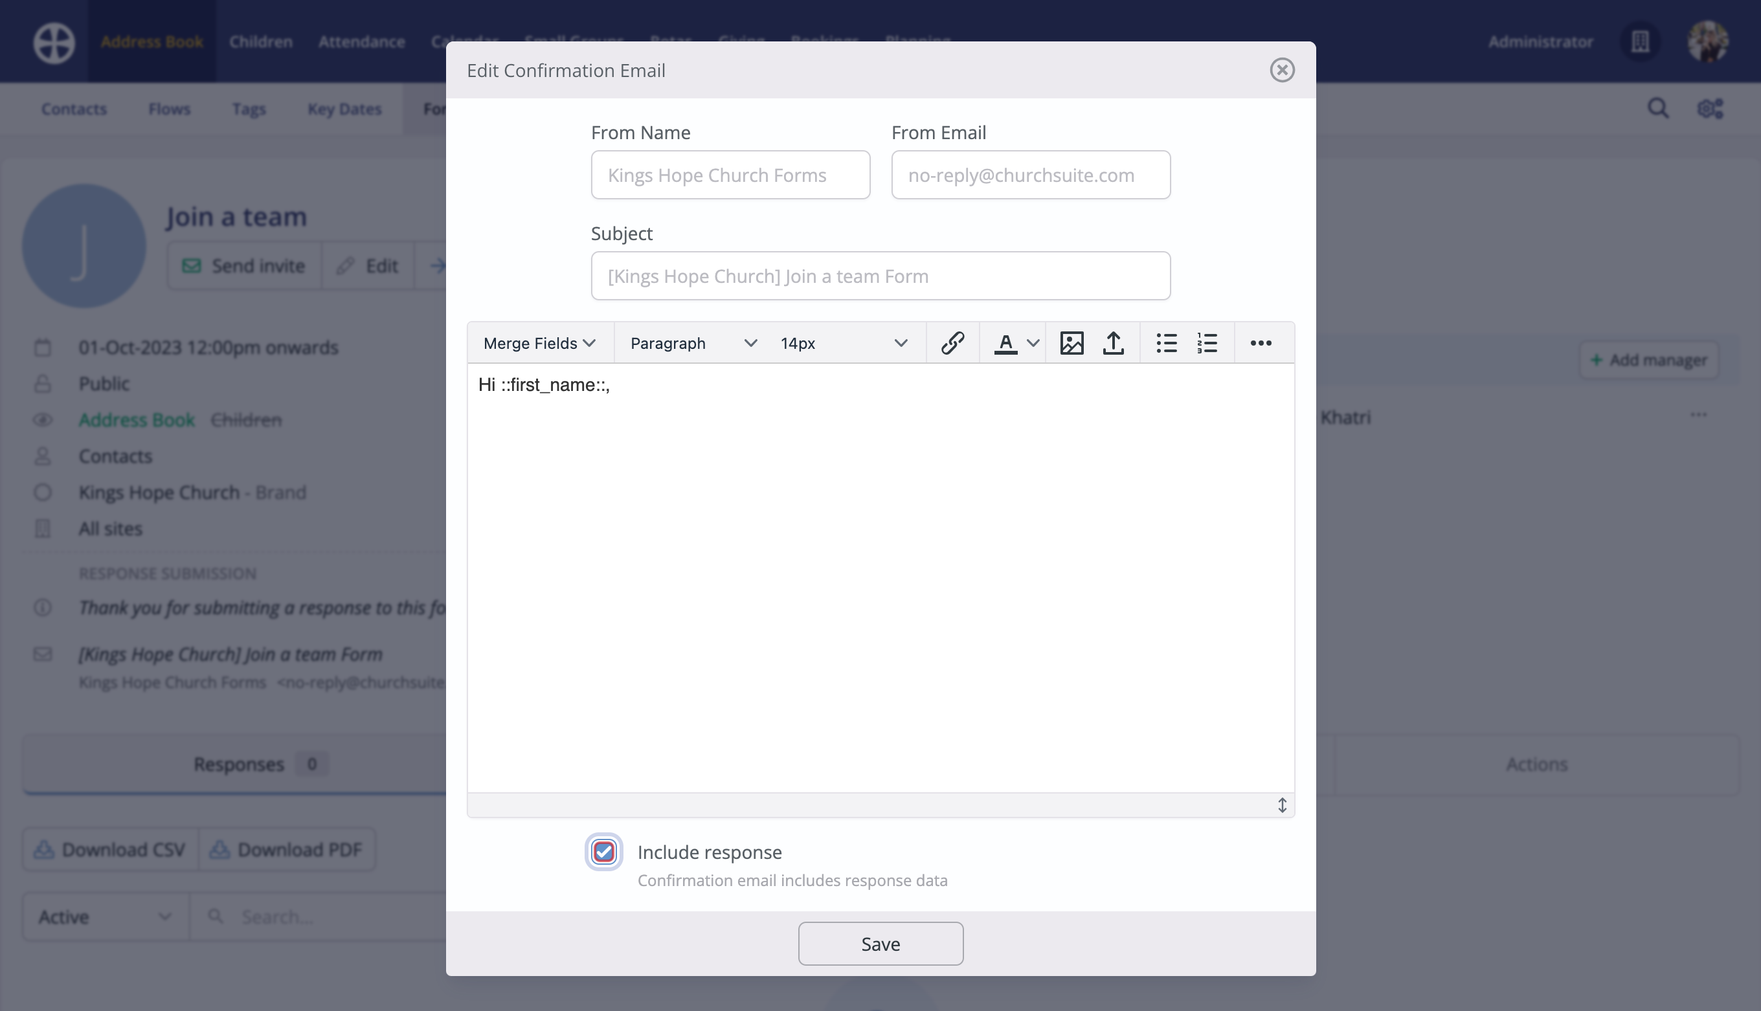Click into the email body editor area
This screenshot has width=1761, height=1011.
(x=880, y=578)
